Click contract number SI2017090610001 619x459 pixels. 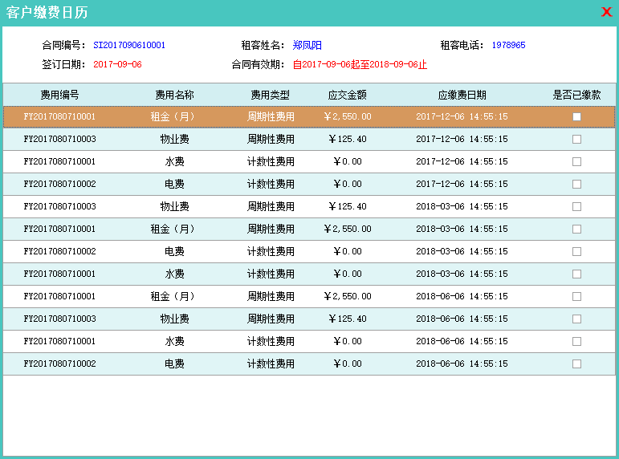coord(129,46)
